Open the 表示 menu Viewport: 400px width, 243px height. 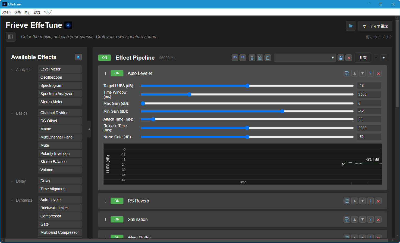[x=27, y=12]
